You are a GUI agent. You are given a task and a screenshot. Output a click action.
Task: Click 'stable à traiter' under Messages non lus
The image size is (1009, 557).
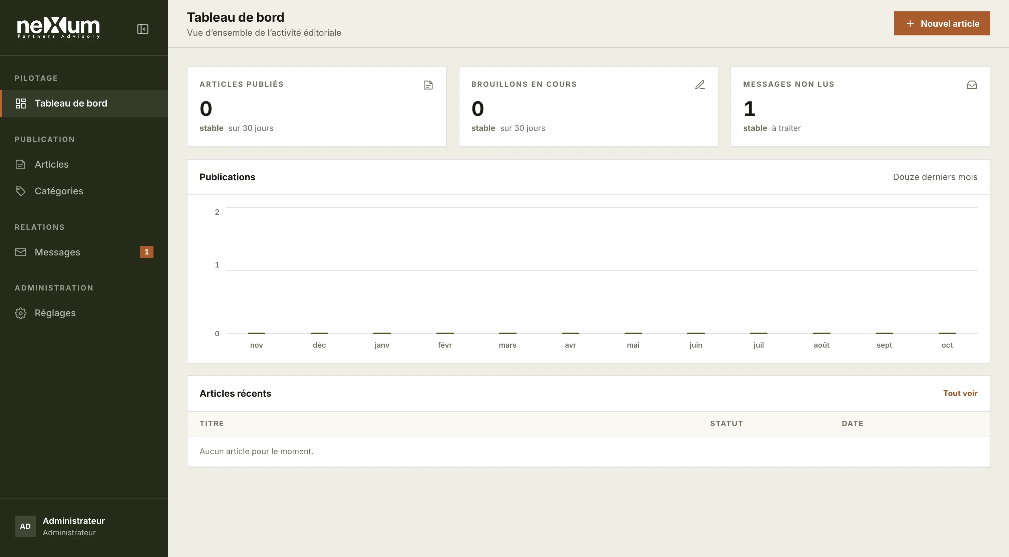pyautogui.click(x=772, y=128)
